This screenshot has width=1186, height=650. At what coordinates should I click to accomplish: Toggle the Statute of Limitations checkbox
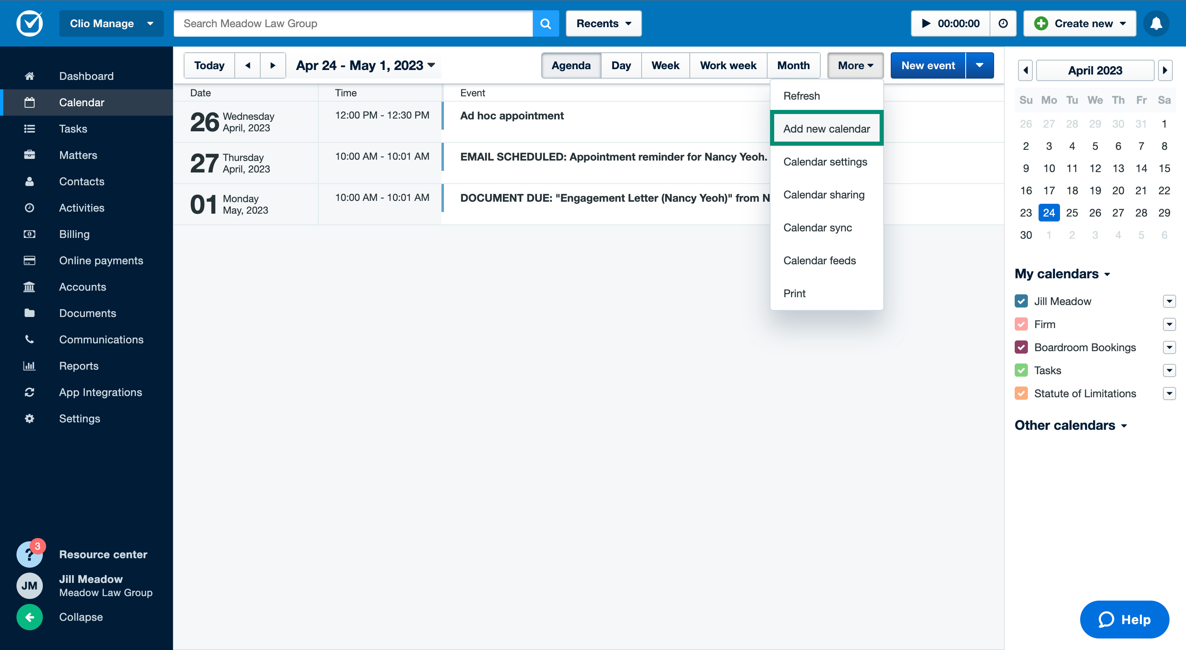1021,393
